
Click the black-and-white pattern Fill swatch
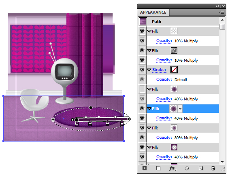coord(174,50)
